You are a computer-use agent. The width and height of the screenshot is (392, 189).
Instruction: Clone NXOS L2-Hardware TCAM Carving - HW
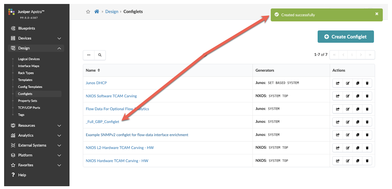click(357, 148)
